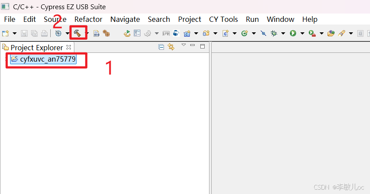Open the New C source file dropdown arrow
Screen dimensions: 370x194
[x=234, y=34]
